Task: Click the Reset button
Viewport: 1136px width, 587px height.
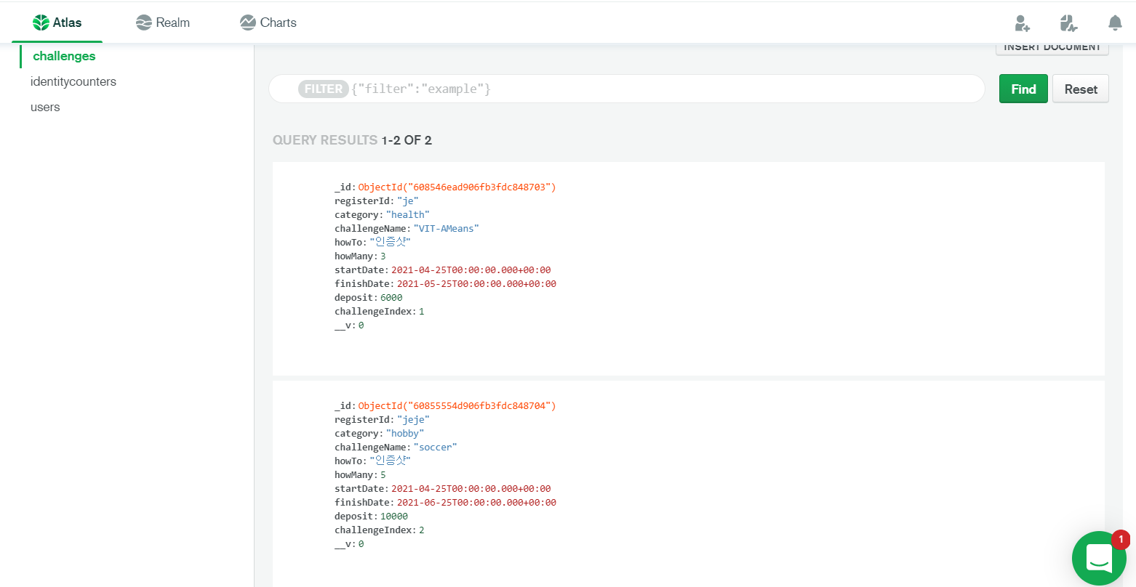Action: point(1081,89)
